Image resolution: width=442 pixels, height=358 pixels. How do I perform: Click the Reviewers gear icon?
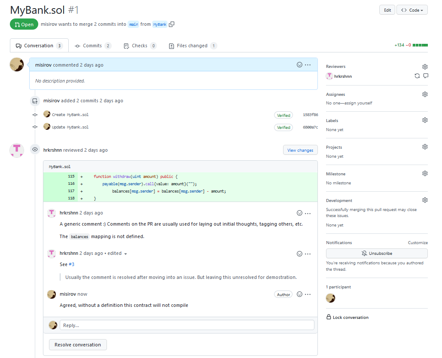(x=425, y=67)
